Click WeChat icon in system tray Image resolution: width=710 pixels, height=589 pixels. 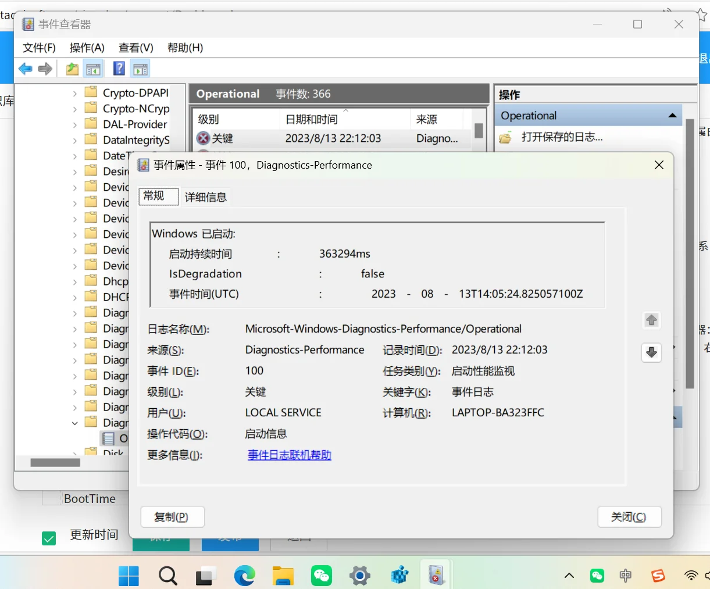(597, 576)
